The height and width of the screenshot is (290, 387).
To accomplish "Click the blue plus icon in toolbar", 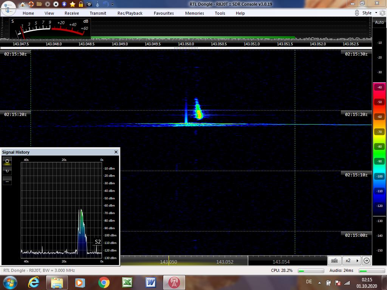I will coord(64,4).
